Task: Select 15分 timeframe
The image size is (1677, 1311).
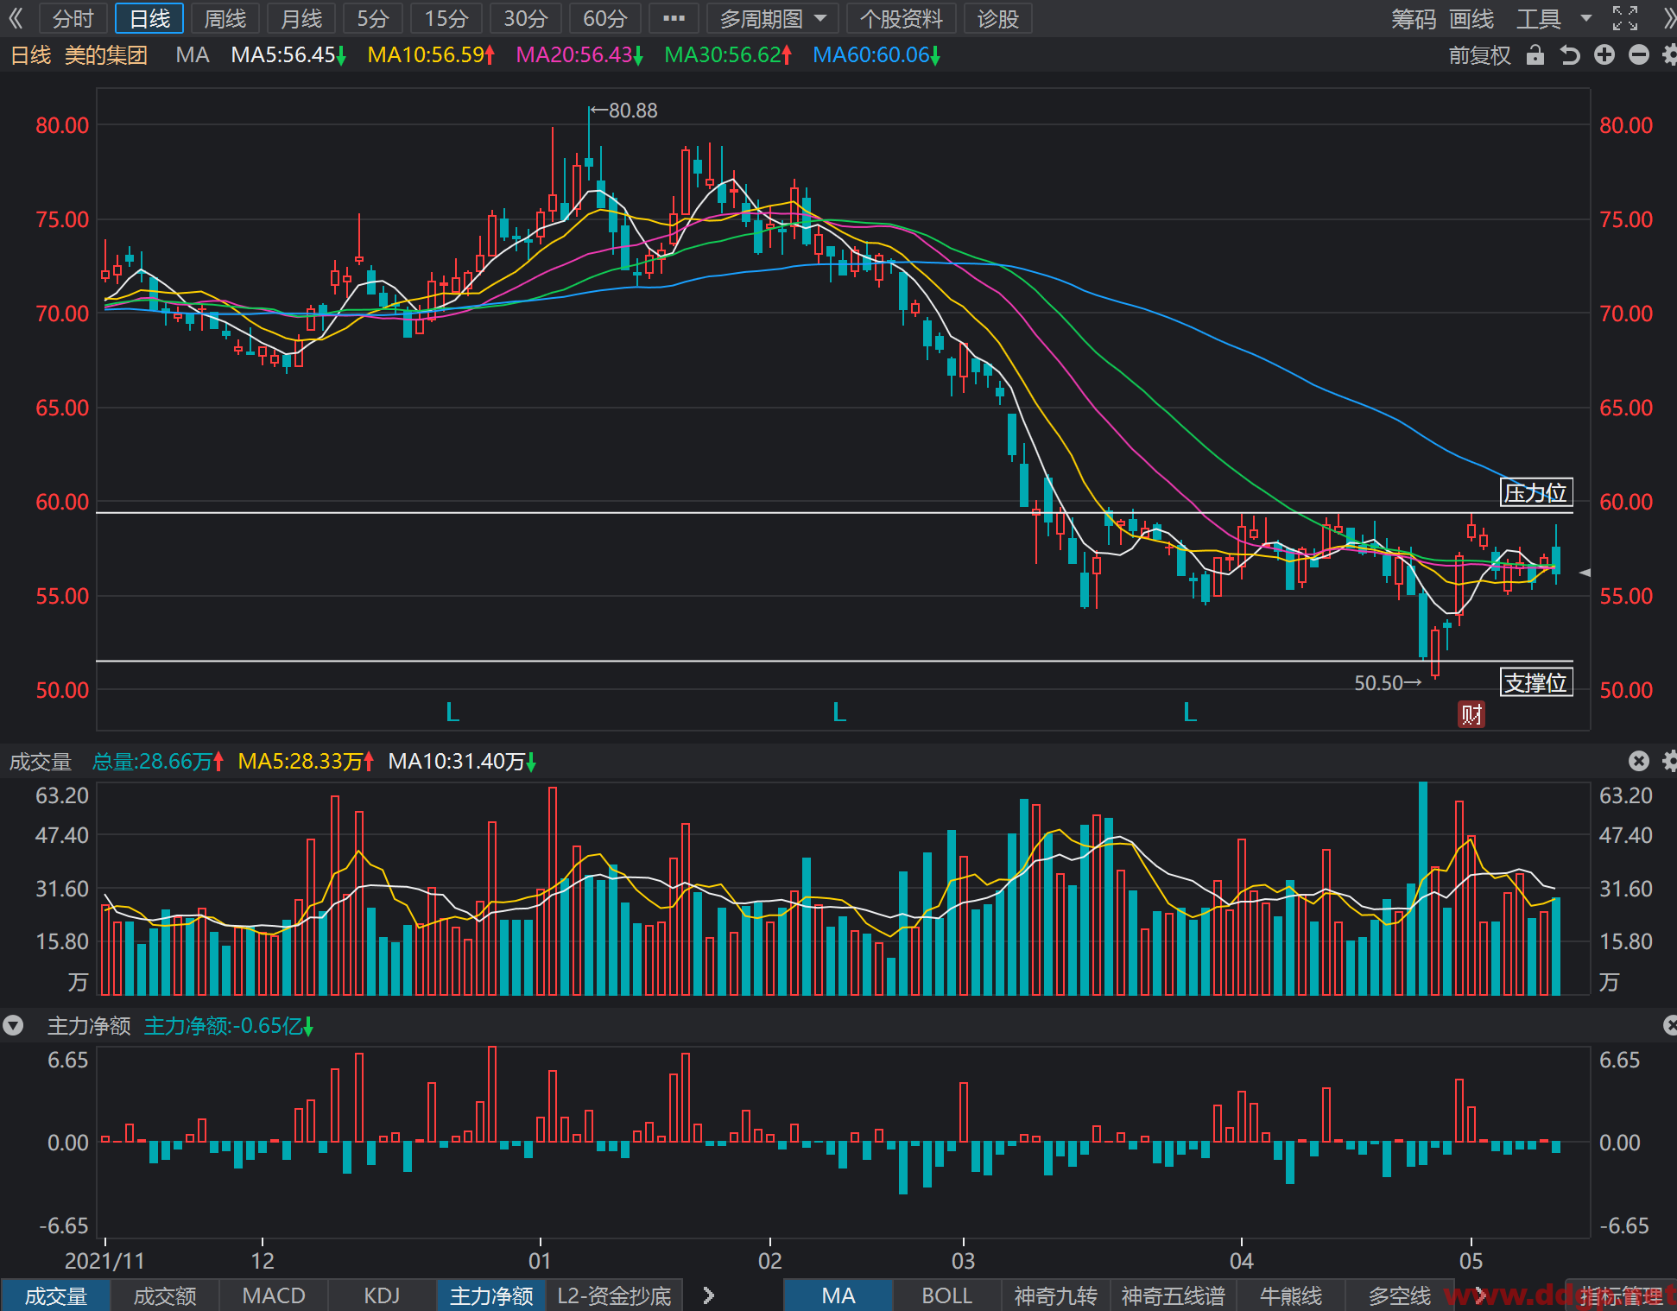Action: (x=446, y=18)
